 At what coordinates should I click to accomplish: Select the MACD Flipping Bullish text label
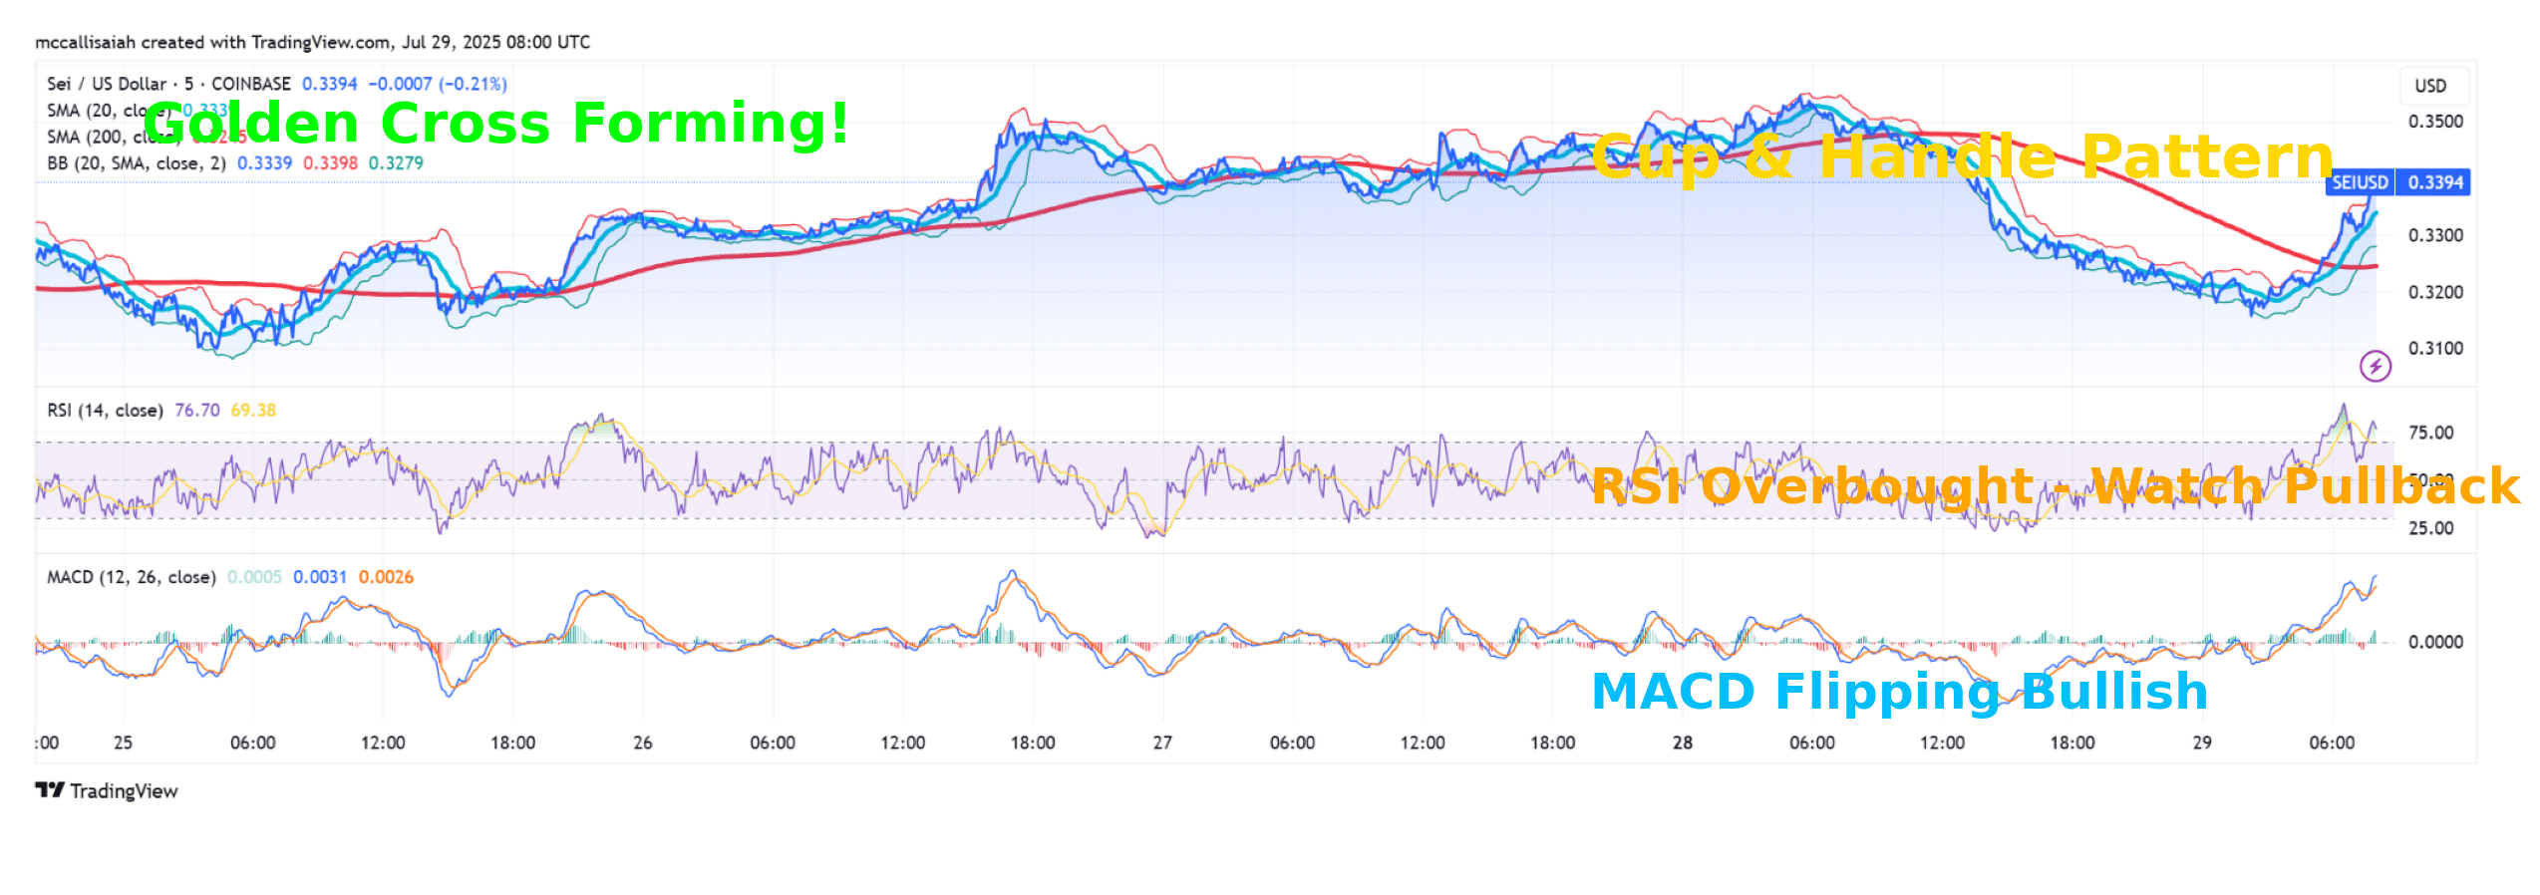coord(1899,691)
